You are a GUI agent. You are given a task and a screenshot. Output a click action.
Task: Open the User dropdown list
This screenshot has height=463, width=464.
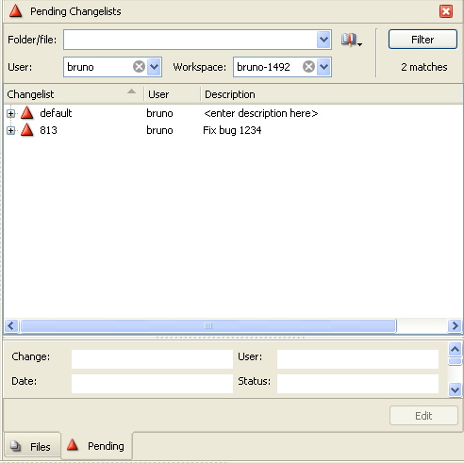tap(154, 67)
